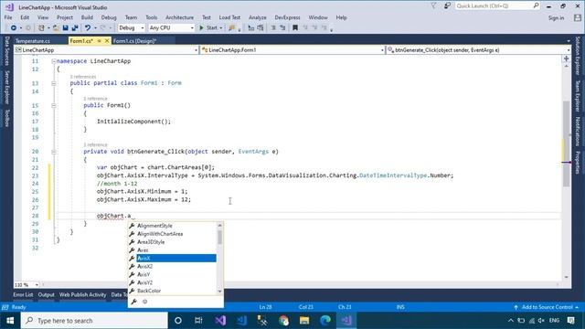Click the Comment Out Selected Lines icon

pyautogui.click(x=273, y=28)
